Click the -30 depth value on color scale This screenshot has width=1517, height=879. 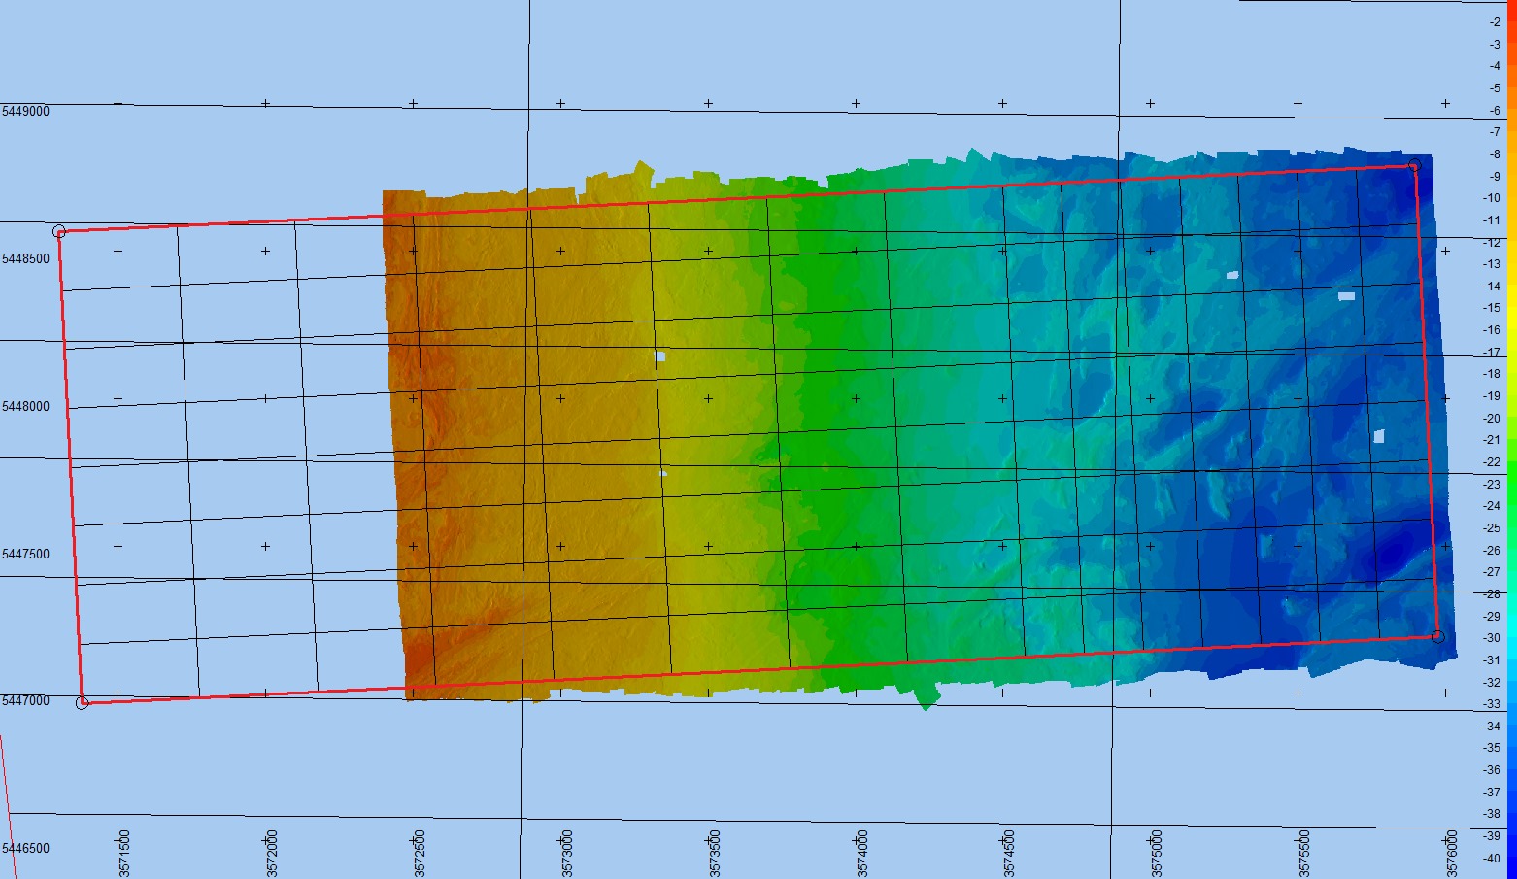pos(1491,638)
